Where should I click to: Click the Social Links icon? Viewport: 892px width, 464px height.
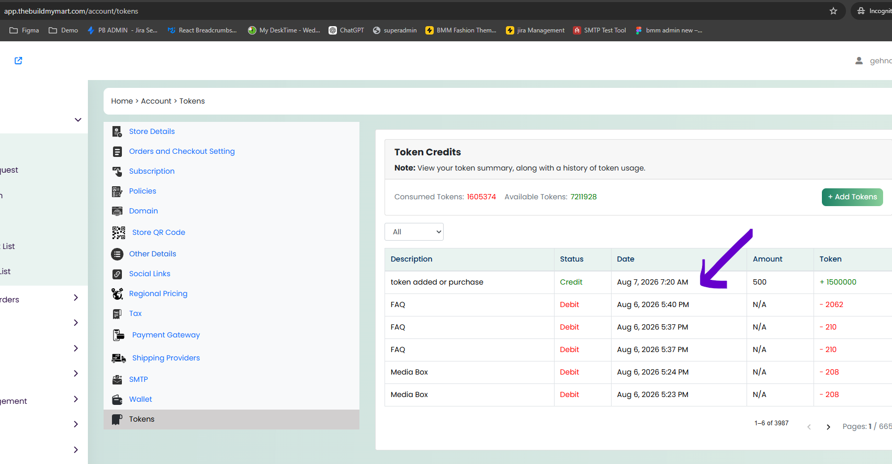click(117, 274)
